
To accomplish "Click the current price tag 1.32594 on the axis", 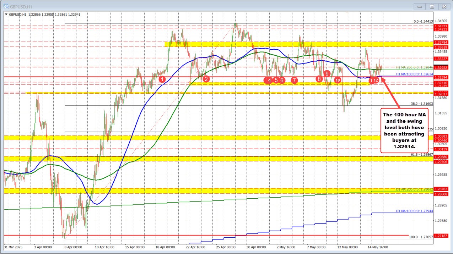I will [442, 77].
